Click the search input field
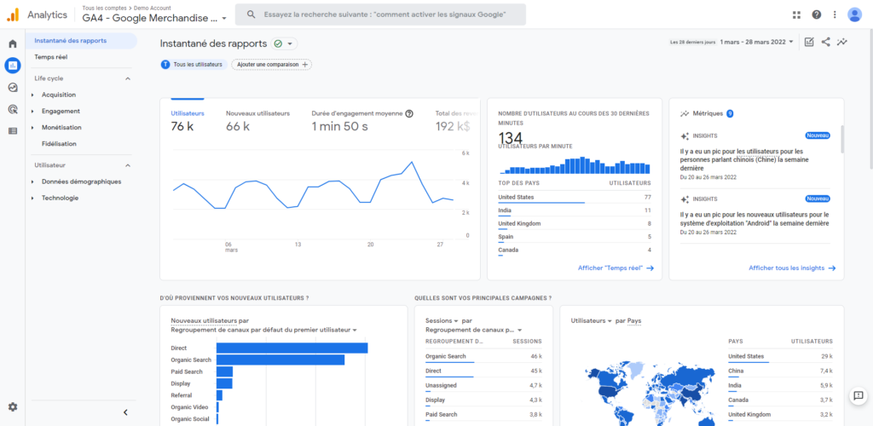 380,14
